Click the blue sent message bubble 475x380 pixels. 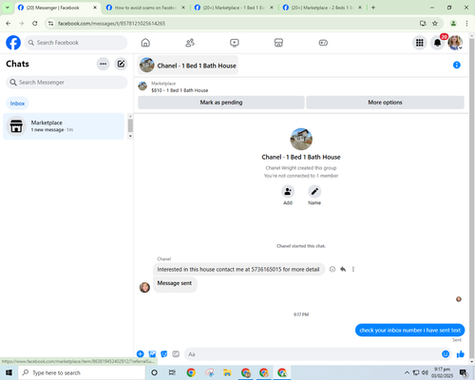[409, 330]
